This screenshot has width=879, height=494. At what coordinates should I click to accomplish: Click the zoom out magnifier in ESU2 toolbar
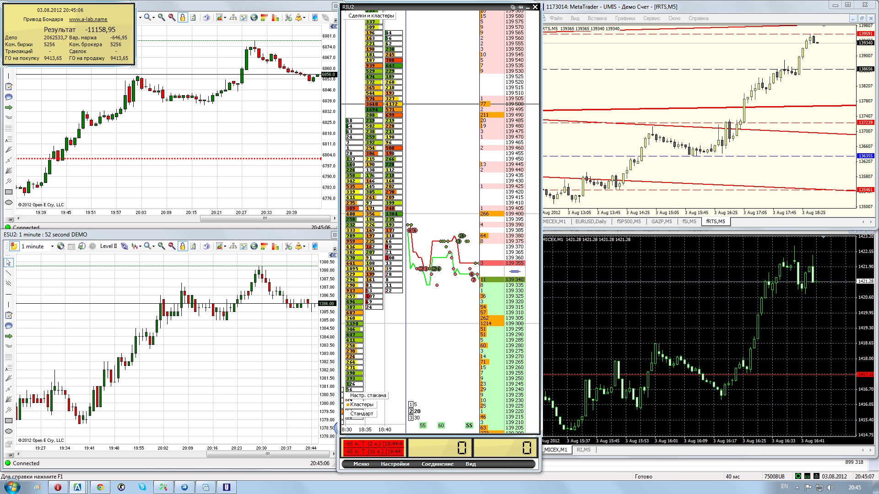tap(172, 246)
